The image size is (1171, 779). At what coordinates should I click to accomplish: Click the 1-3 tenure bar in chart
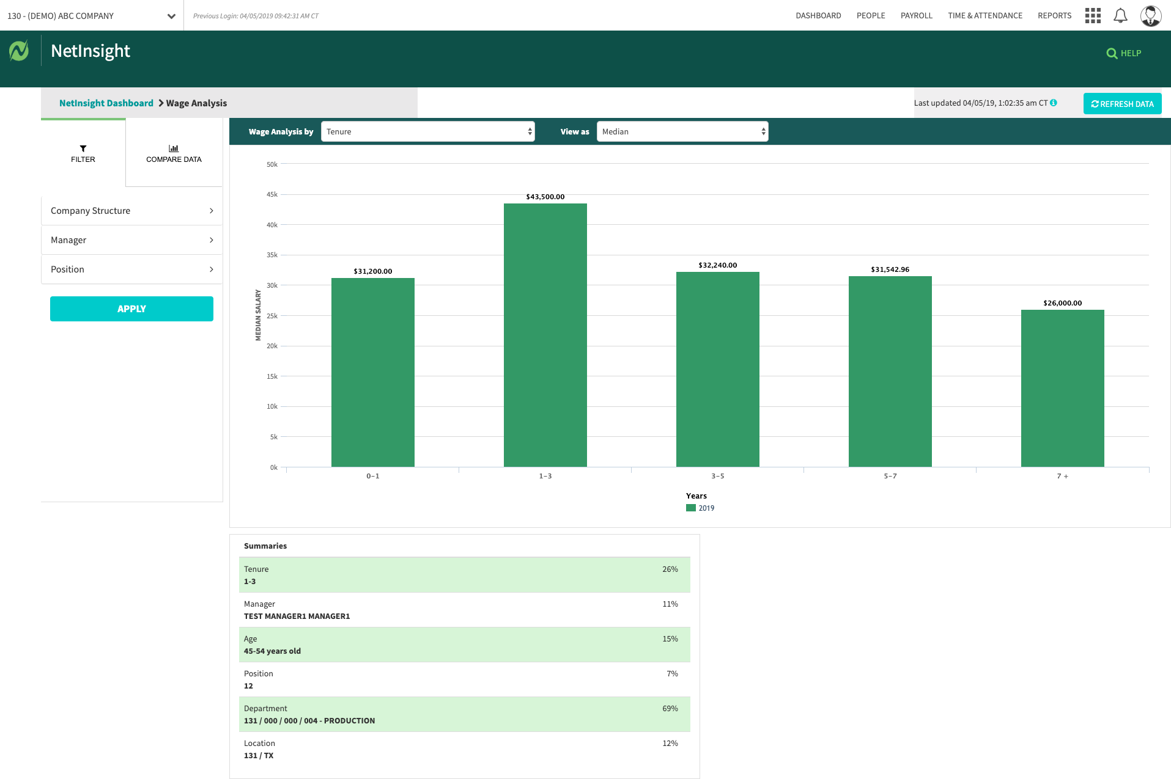click(545, 335)
